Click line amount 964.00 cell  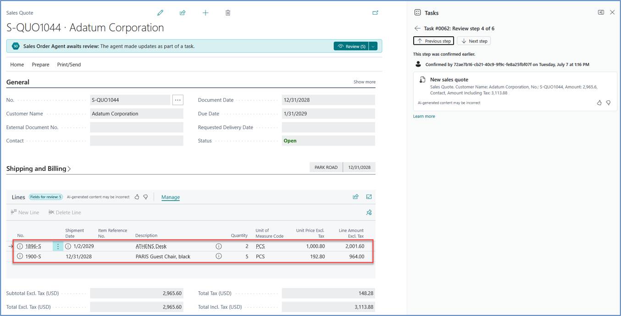(356, 256)
